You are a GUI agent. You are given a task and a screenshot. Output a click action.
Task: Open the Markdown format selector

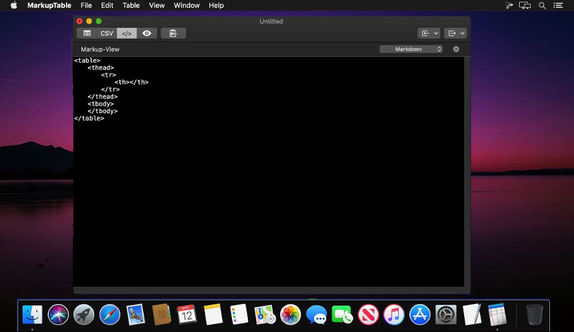click(411, 49)
